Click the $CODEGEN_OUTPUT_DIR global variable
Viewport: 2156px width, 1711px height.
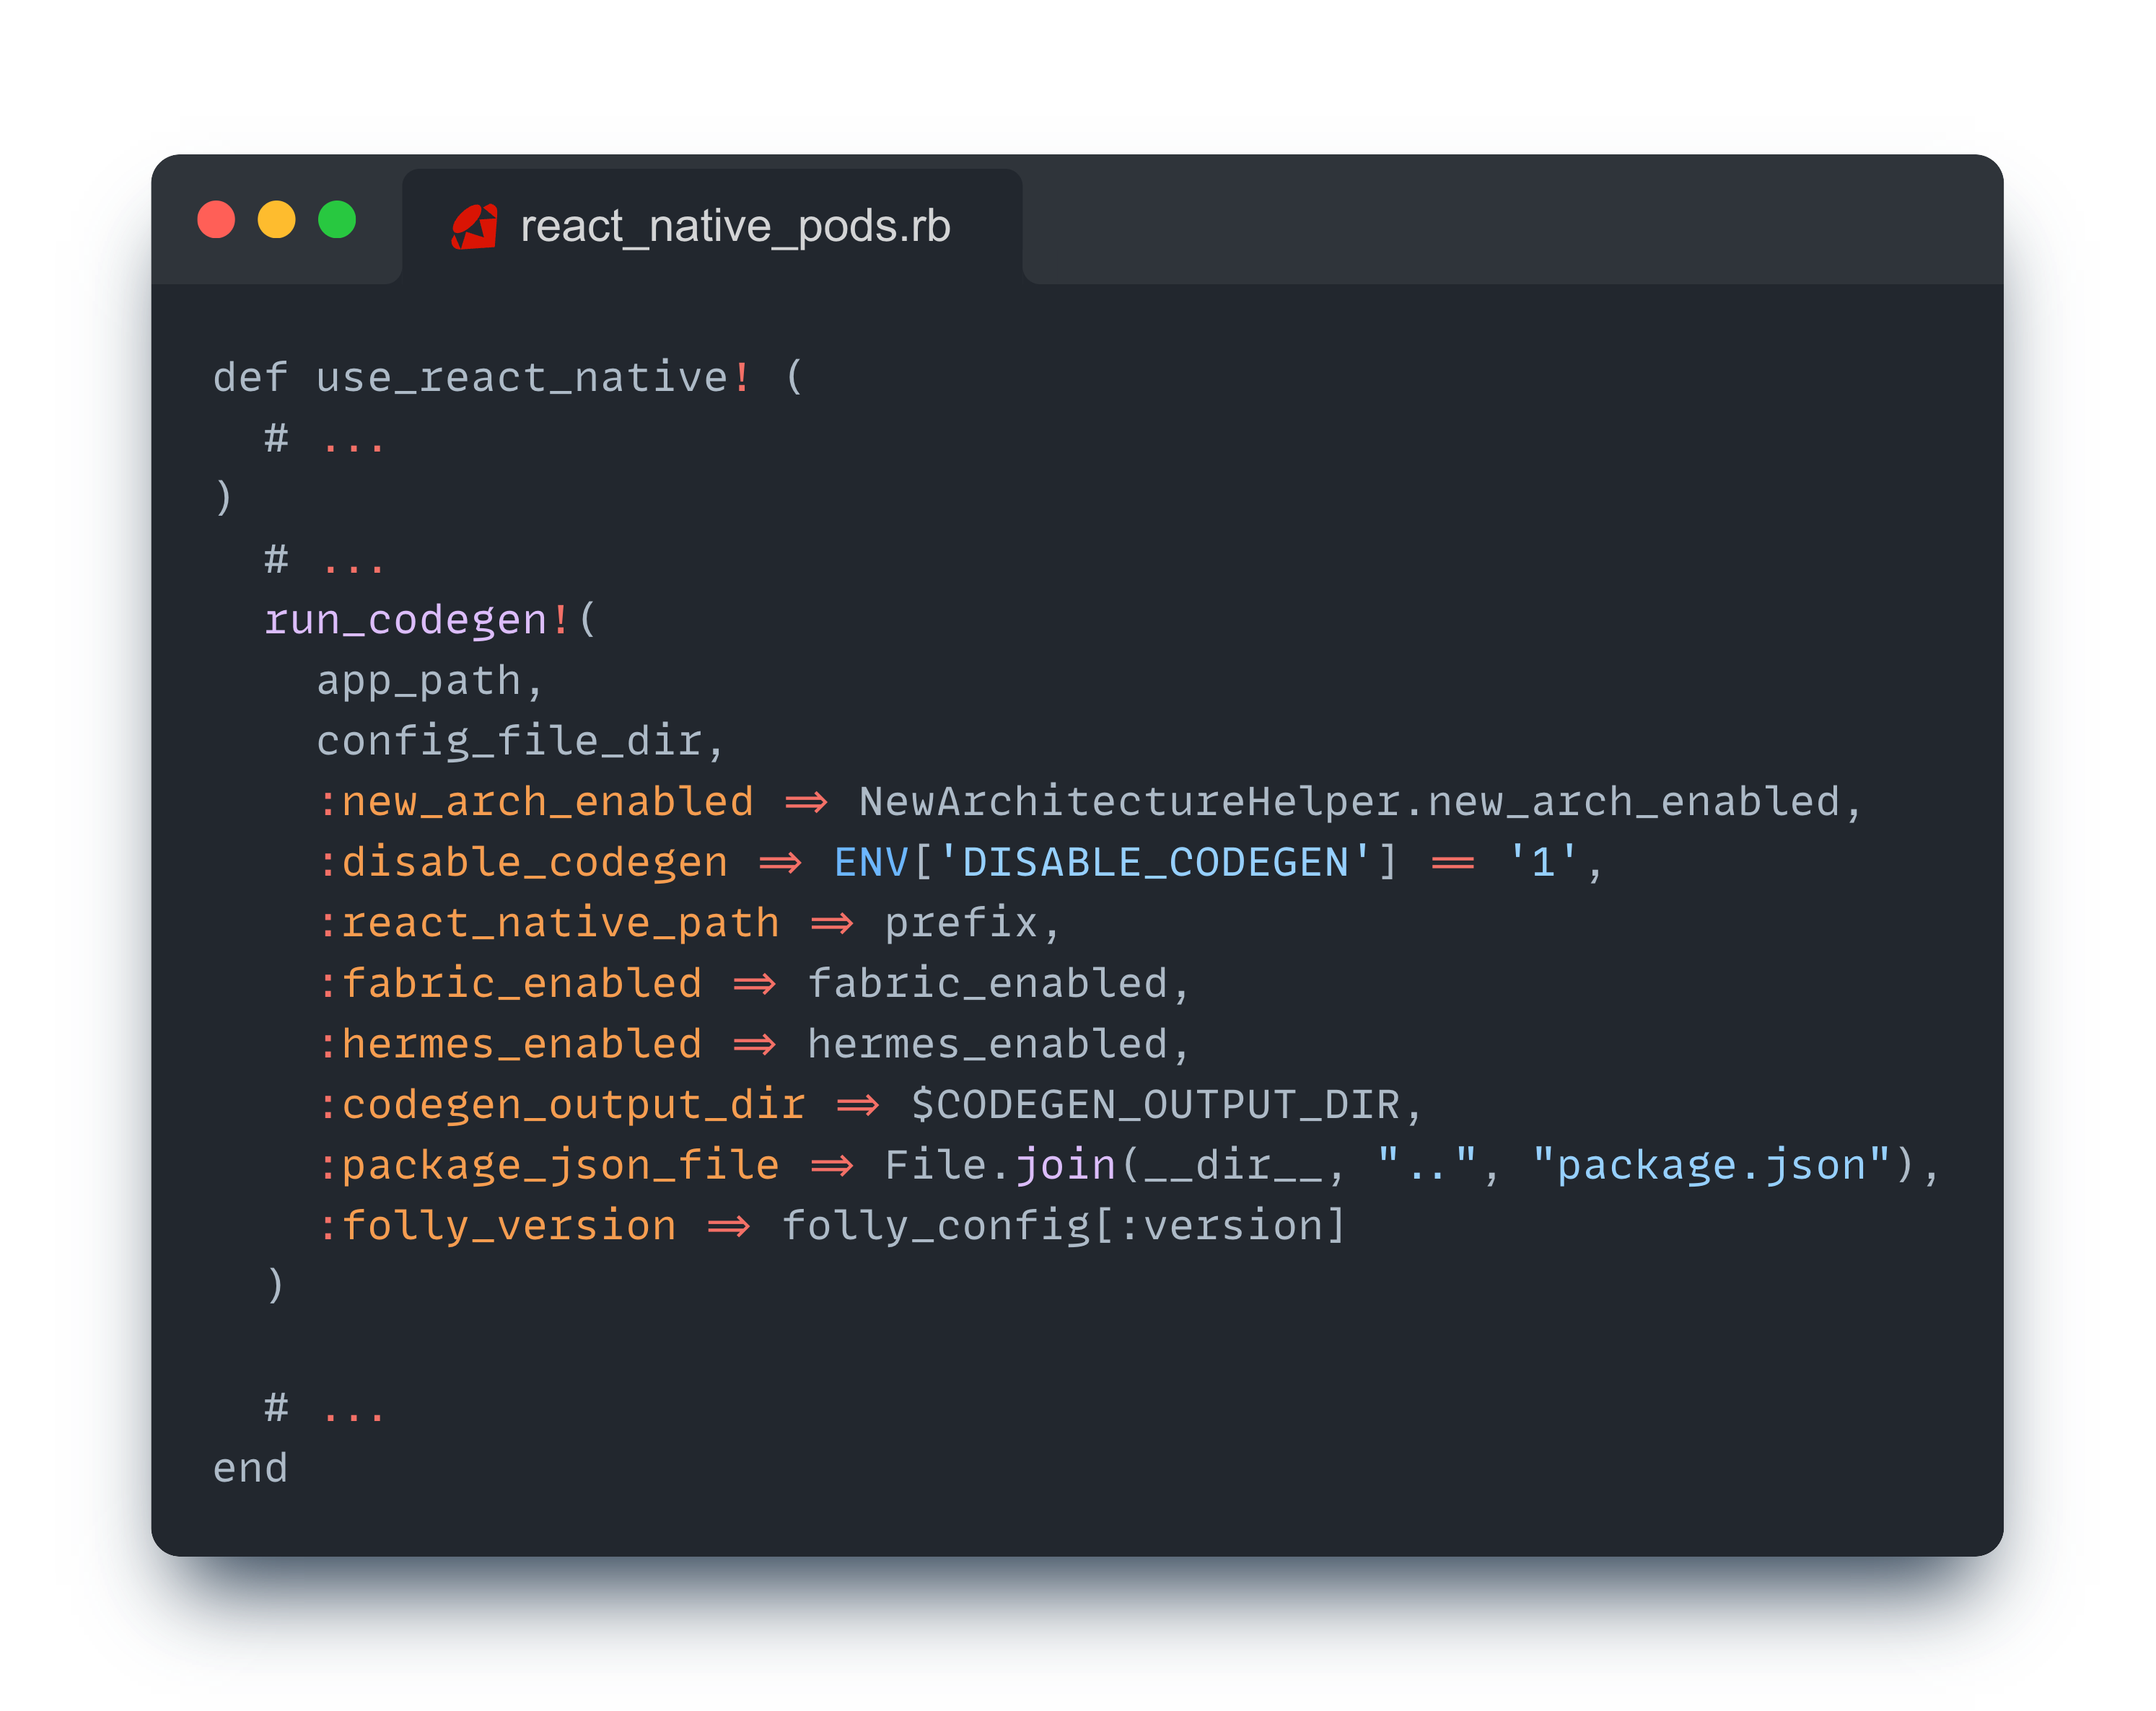[x=1154, y=1105]
